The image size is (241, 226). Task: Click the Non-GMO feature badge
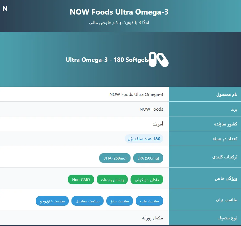(x=81, y=179)
